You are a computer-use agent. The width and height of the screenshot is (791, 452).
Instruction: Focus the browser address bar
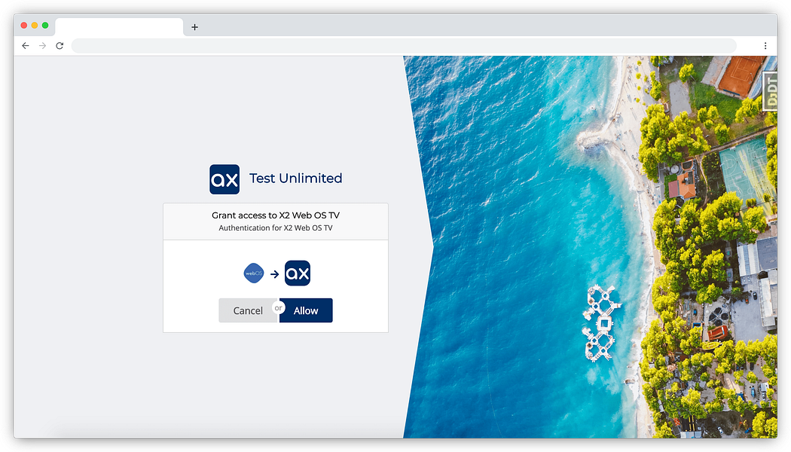coord(404,46)
